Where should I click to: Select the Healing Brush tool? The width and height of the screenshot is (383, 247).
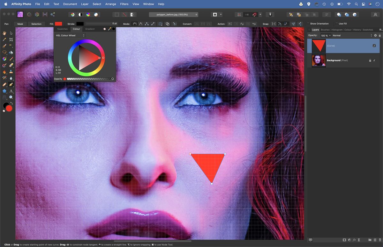coord(4,84)
